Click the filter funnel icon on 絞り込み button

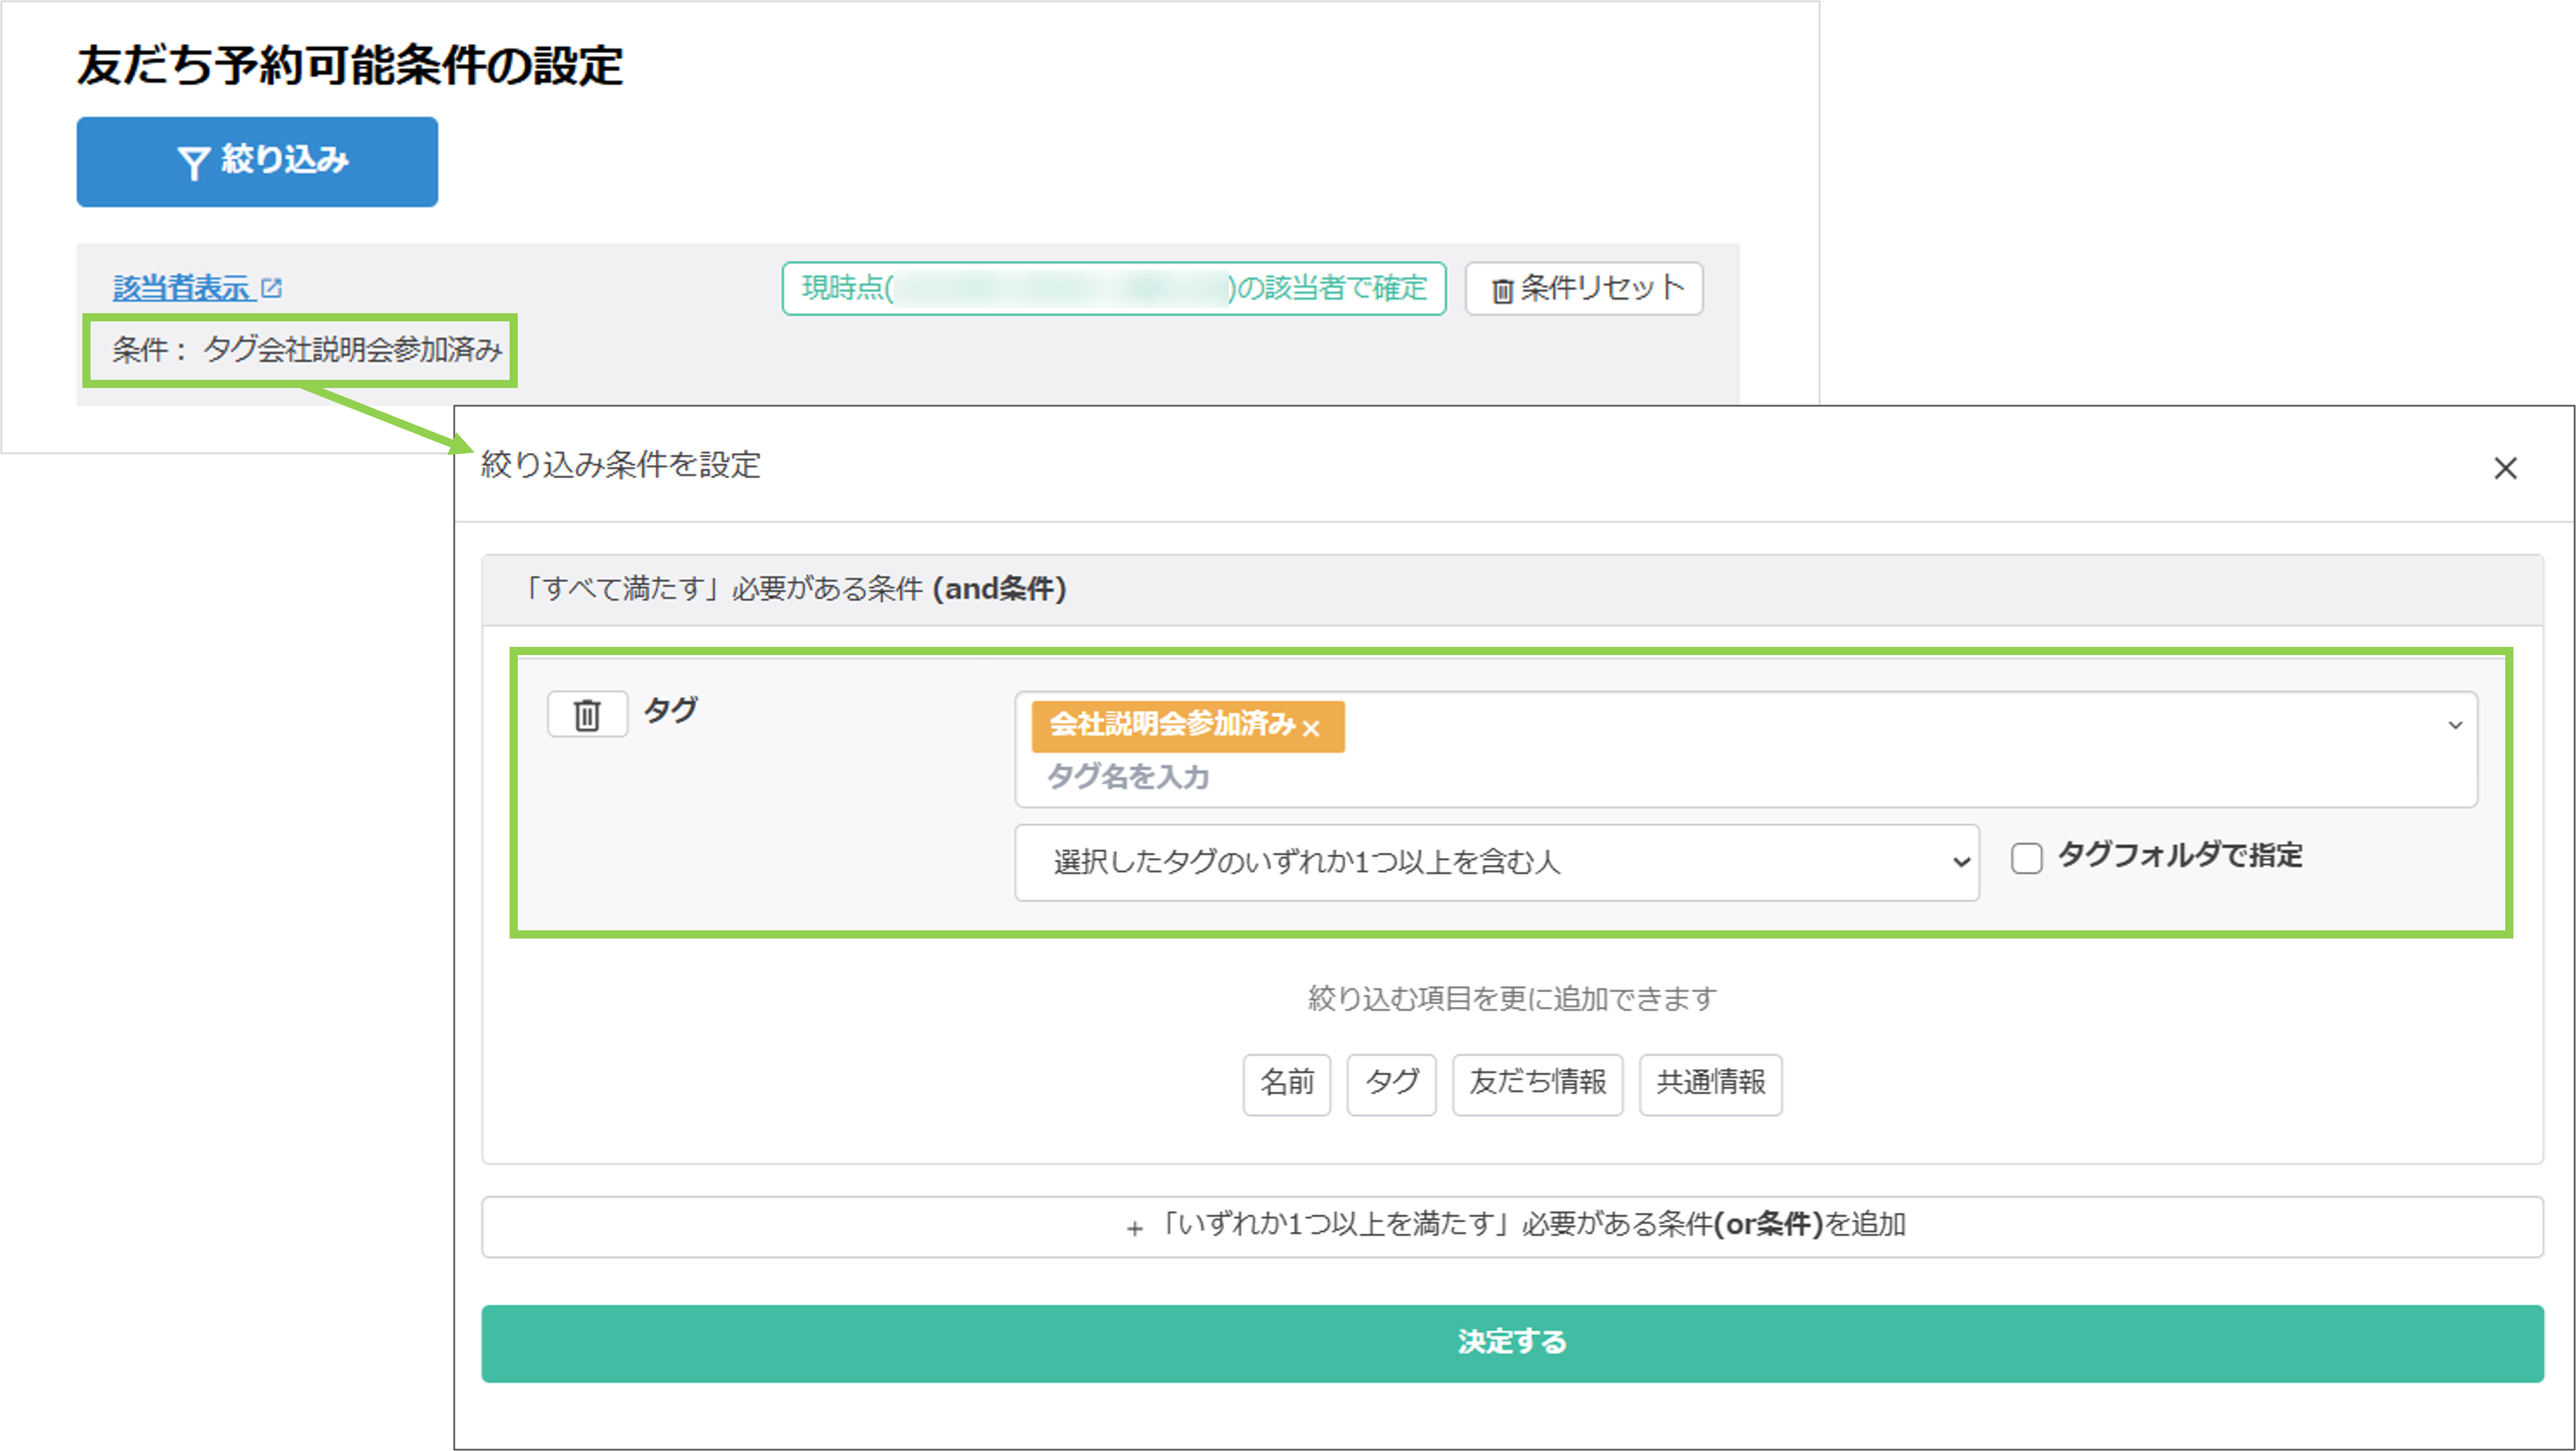click(x=196, y=159)
